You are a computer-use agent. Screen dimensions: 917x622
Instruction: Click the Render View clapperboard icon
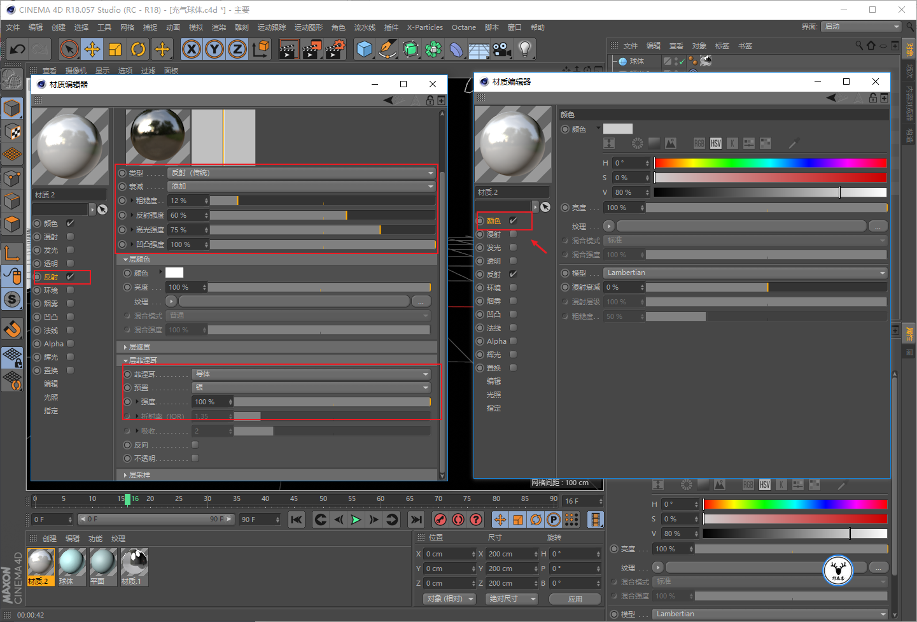pyautogui.click(x=289, y=49)
